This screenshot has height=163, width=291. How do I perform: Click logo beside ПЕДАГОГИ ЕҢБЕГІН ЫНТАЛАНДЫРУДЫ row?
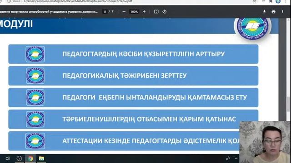point(35,97)
